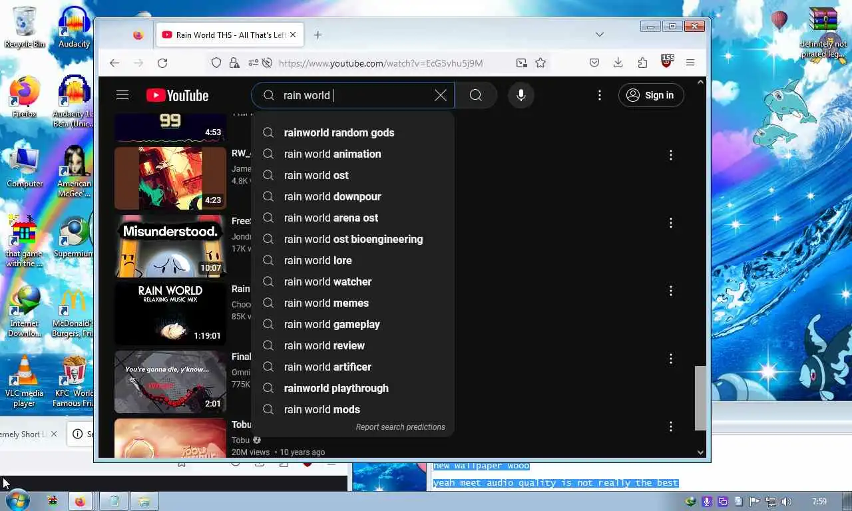Click the padlock site info icon
Viewport: 852px width, 511px height.
pyautogui.click(x=234, y=63)
